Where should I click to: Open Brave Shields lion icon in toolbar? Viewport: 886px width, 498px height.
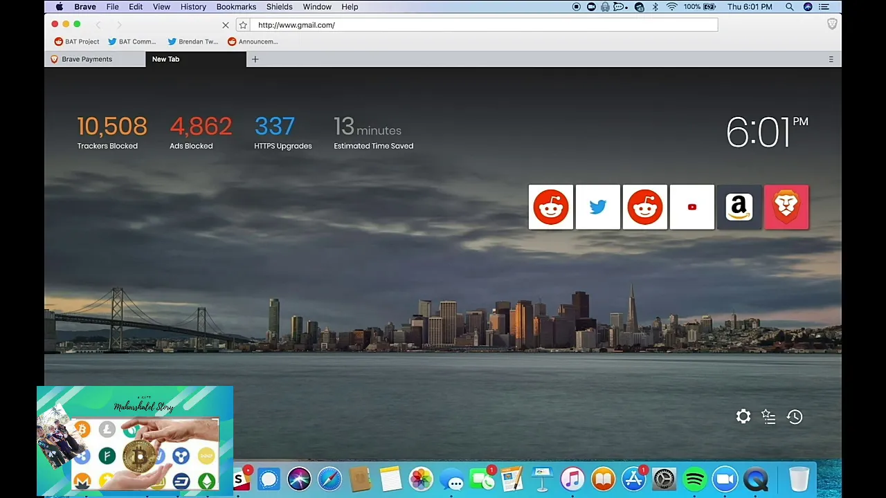[x=832, y=24]
